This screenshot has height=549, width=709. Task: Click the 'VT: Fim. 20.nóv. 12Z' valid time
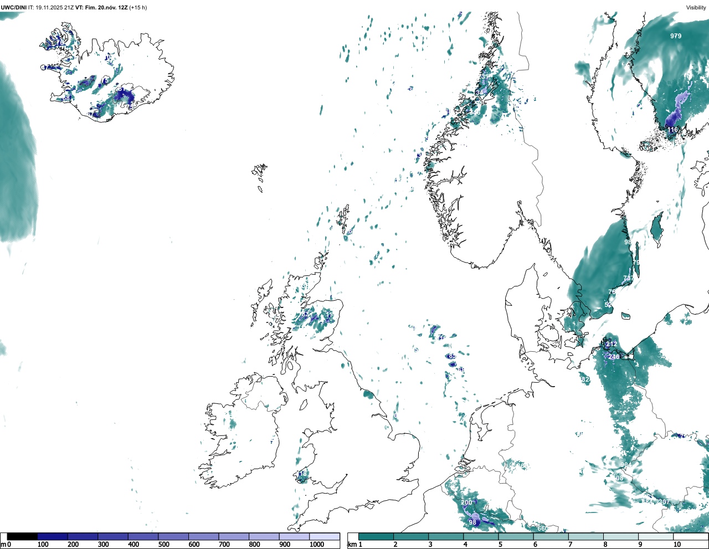tap(101, 8)
